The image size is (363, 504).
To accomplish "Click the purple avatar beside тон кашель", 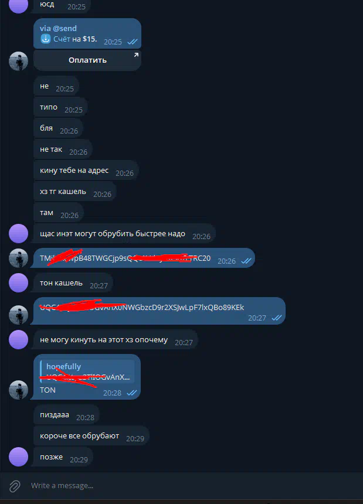I will [18, 283].
